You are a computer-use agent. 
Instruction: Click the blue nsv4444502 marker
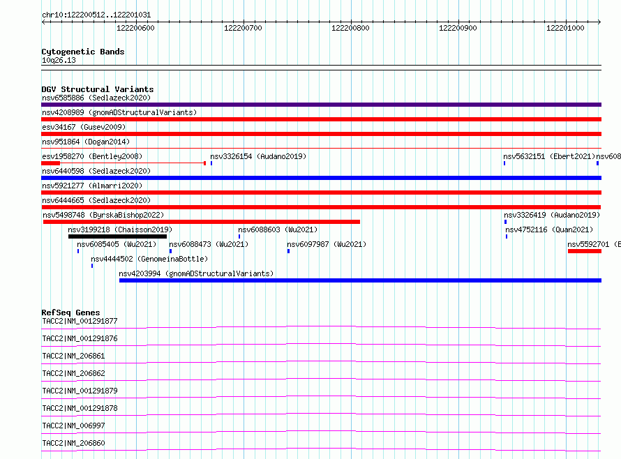(x=92, y=266)
